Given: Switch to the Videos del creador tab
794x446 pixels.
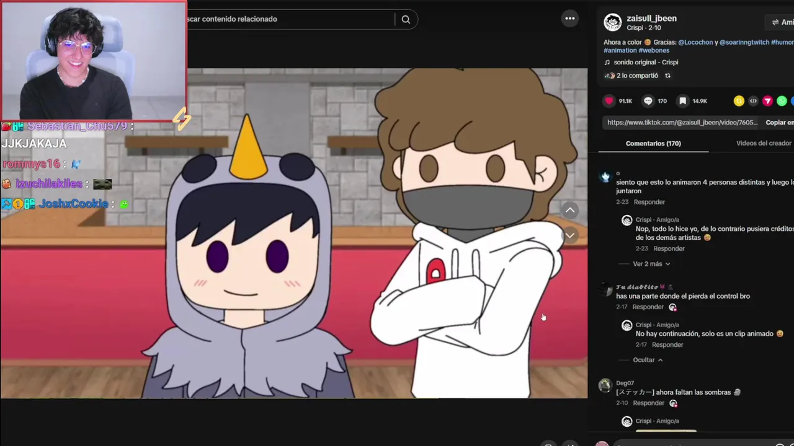Looking at the screenshot, I should tap(764, 143).
